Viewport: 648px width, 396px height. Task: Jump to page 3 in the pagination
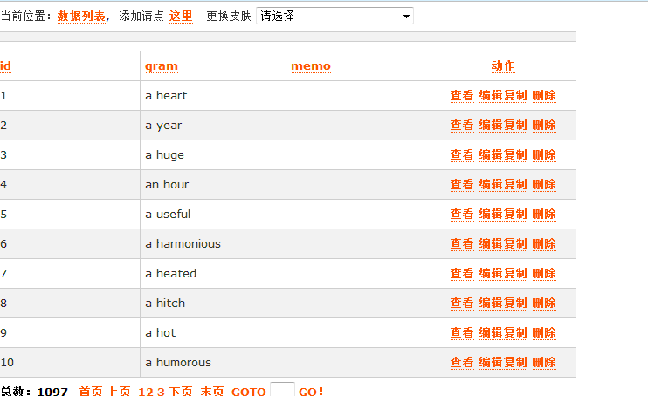pos(161,391)
